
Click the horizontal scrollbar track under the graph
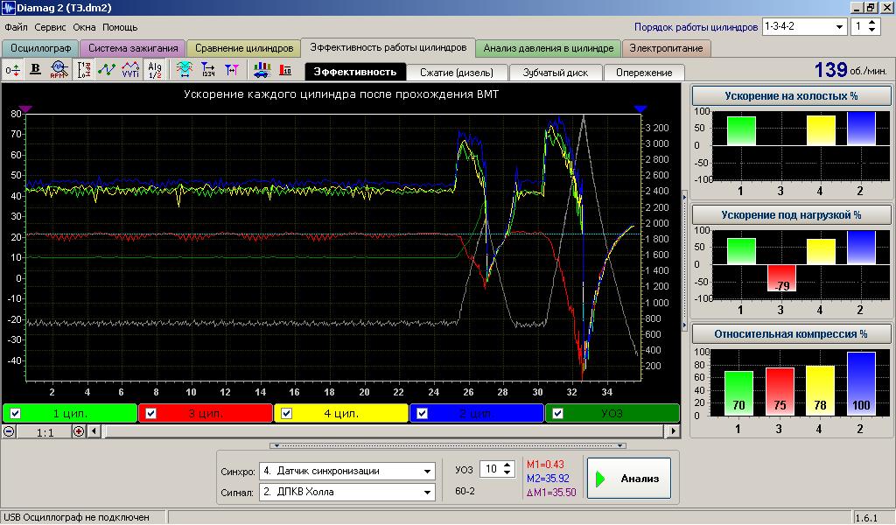click(x=384, y=432)
